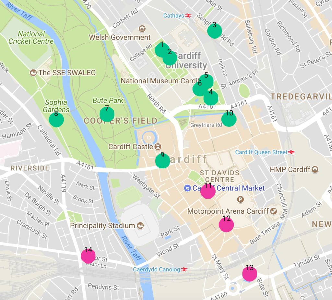Click the Cardiff Queen Street rail symbol

coord(291,152)
